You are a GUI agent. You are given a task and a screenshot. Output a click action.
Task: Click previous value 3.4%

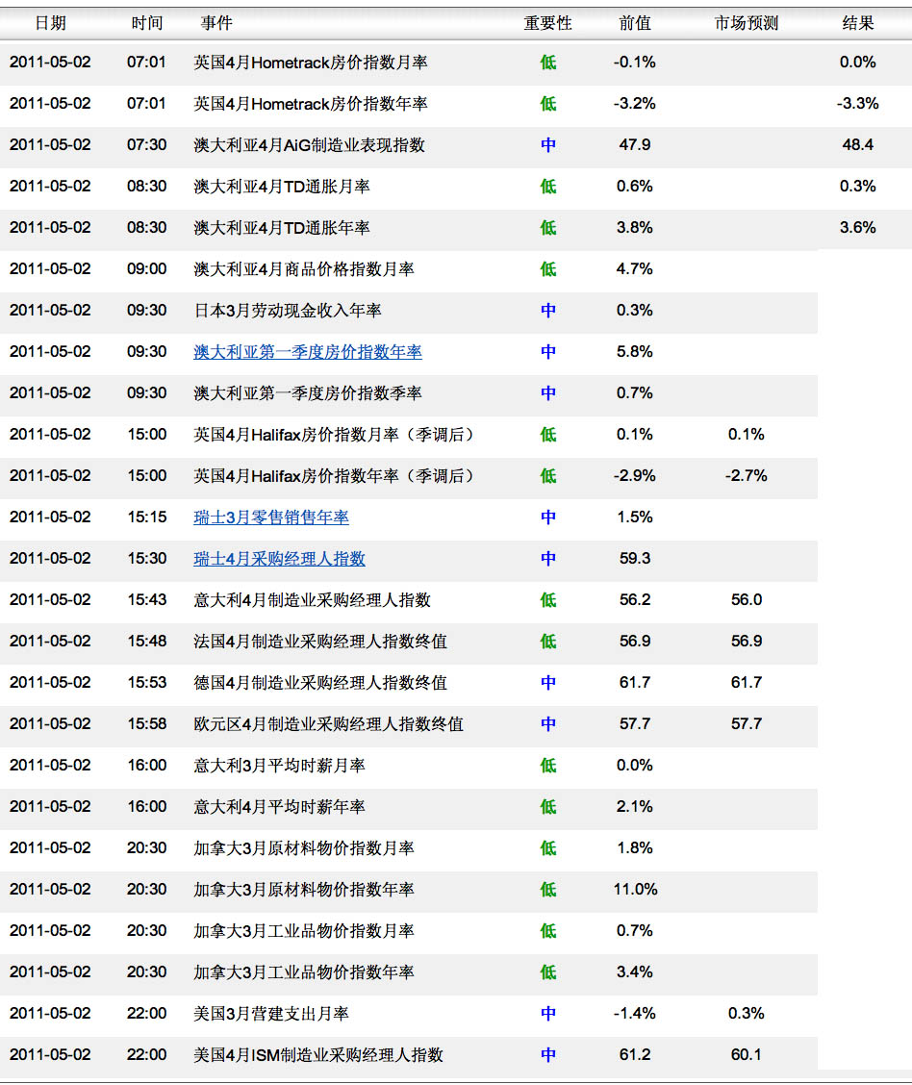click(x=635, y=972)
